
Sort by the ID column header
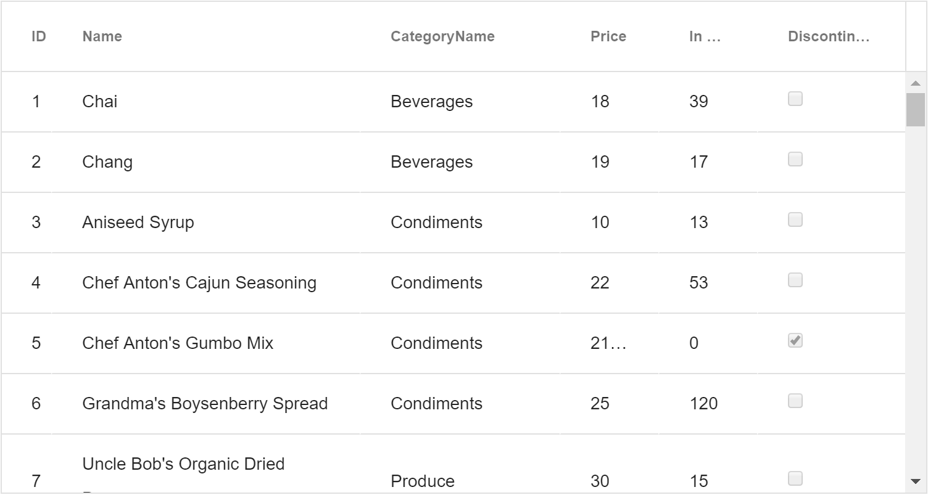click(39, 36)
